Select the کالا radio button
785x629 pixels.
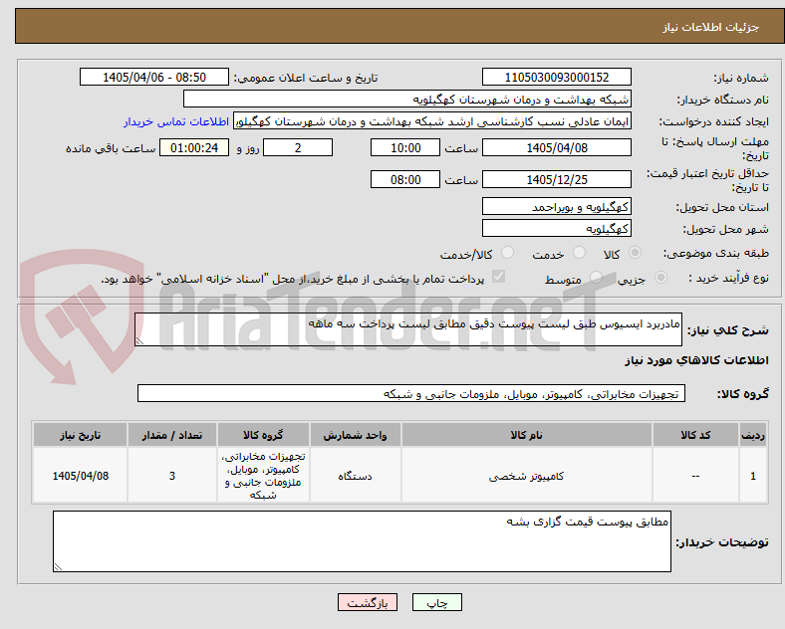coord(635,253)
